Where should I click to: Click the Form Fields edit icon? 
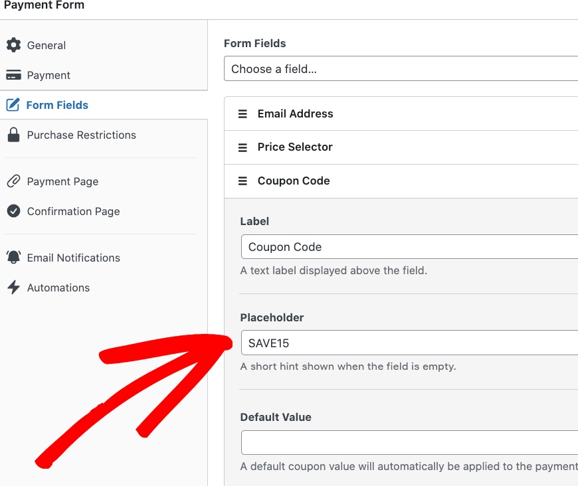(x=13, y=105)
